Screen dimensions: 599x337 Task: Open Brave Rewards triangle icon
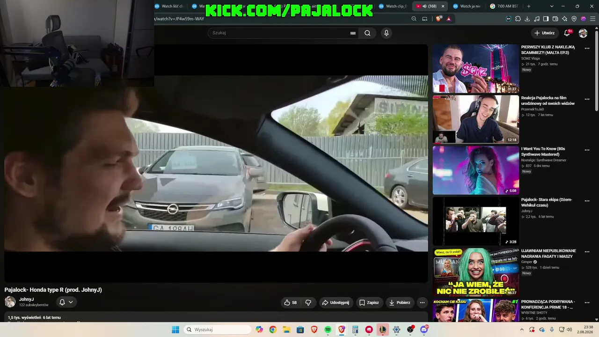click(x=449, y=19)
